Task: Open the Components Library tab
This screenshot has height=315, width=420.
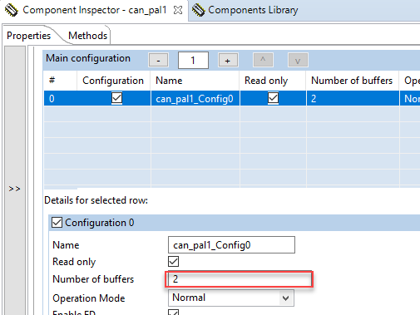Action: point(253,10)
